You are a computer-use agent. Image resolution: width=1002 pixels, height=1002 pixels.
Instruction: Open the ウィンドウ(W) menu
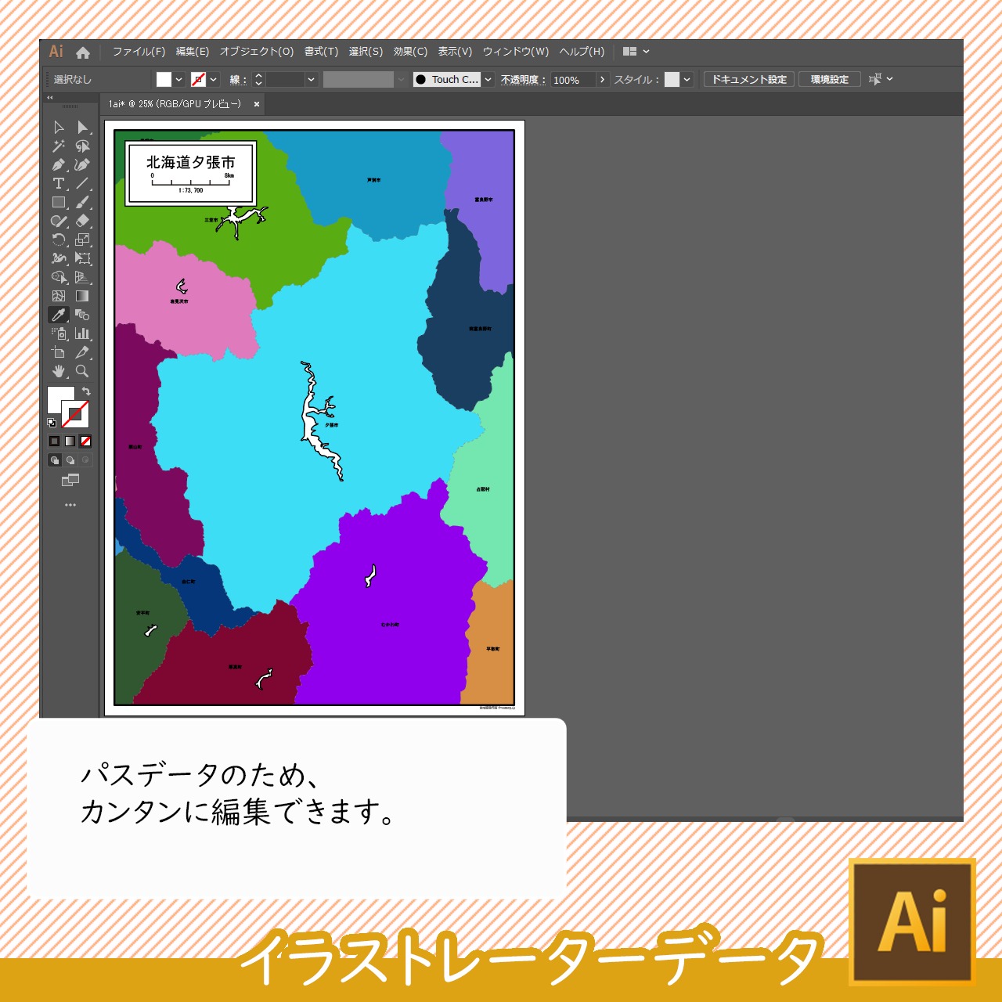click(515, 52)
